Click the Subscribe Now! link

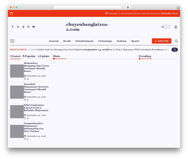click(169, 14)
